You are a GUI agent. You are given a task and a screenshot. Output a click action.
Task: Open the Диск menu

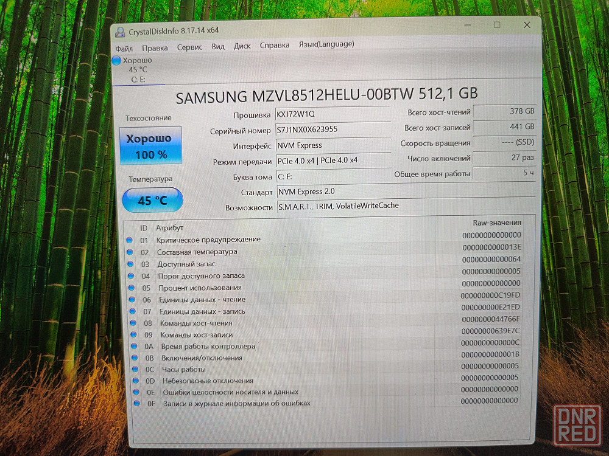click(242, 46)
